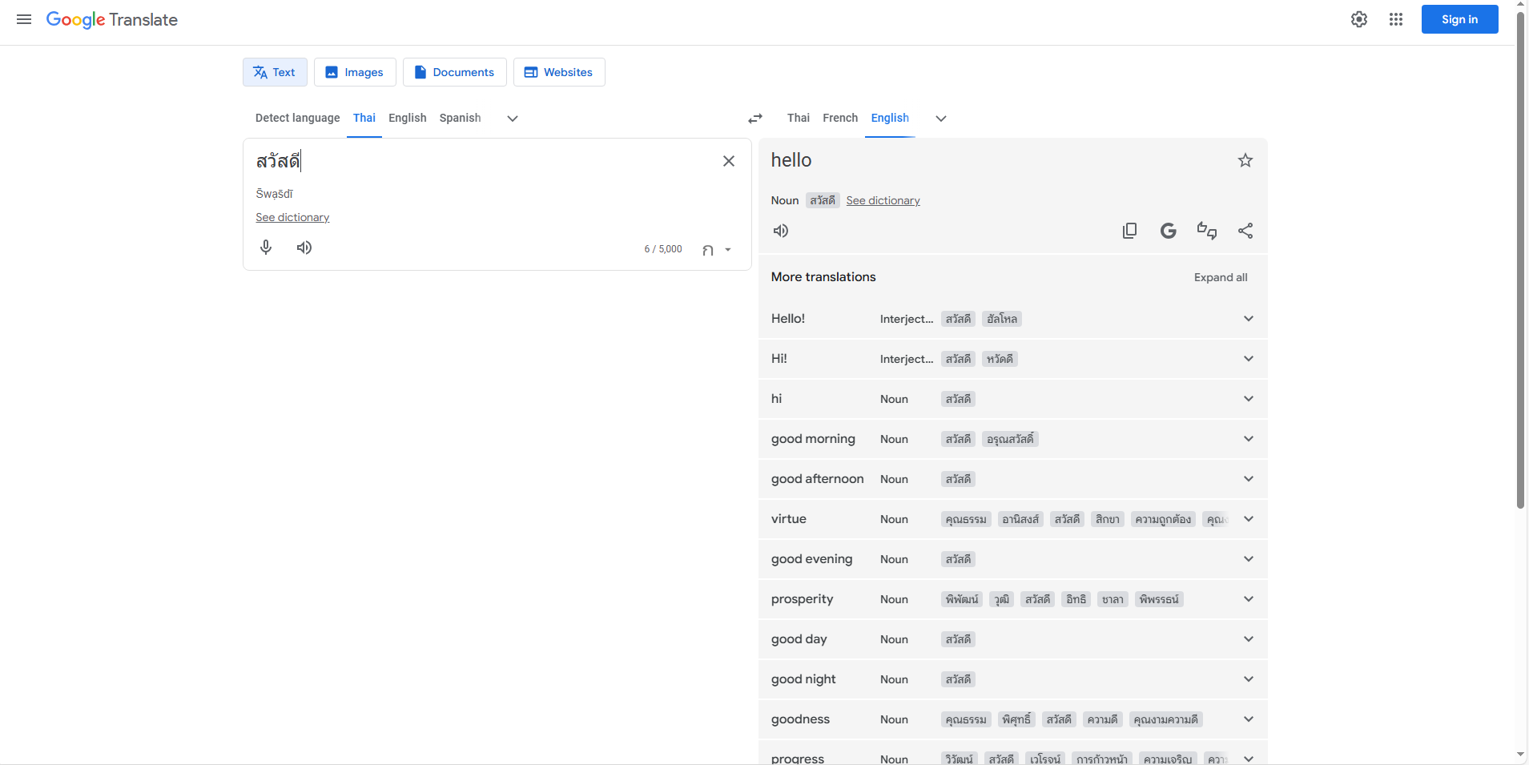Click the Sign in button
This screenshot has height=765, width=1529.
[x=1459, y=18]
